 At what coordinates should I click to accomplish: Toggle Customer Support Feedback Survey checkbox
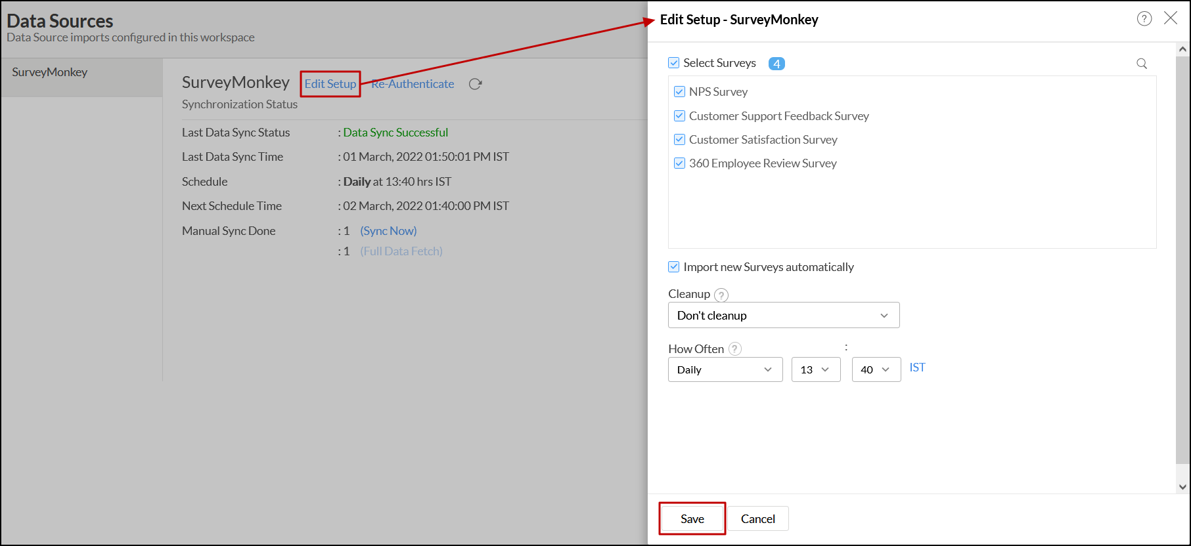pos(679,116)
